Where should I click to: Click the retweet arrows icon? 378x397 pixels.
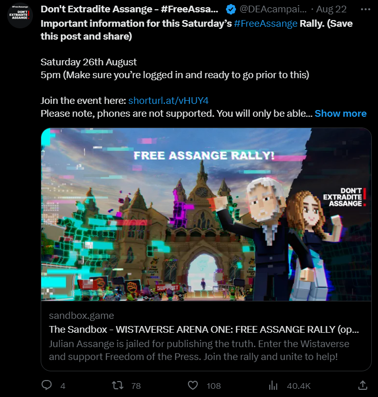117,385
